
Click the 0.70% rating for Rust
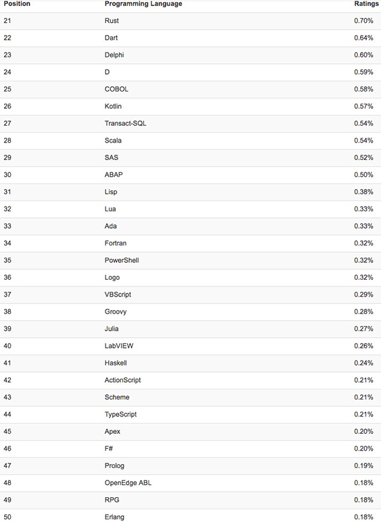[364, 21]
